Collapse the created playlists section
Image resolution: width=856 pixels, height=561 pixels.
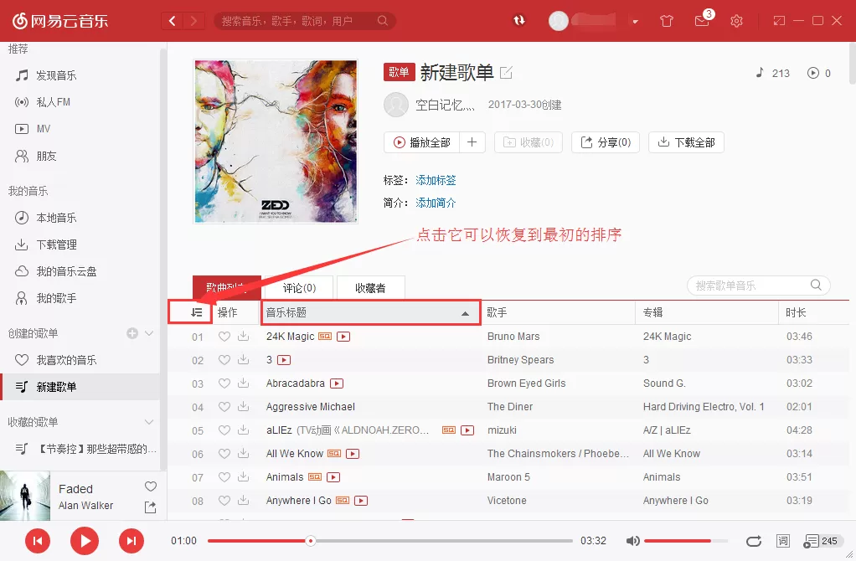(148, 333)
